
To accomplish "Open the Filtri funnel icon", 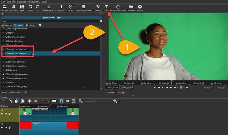I will tap(106, 7).
